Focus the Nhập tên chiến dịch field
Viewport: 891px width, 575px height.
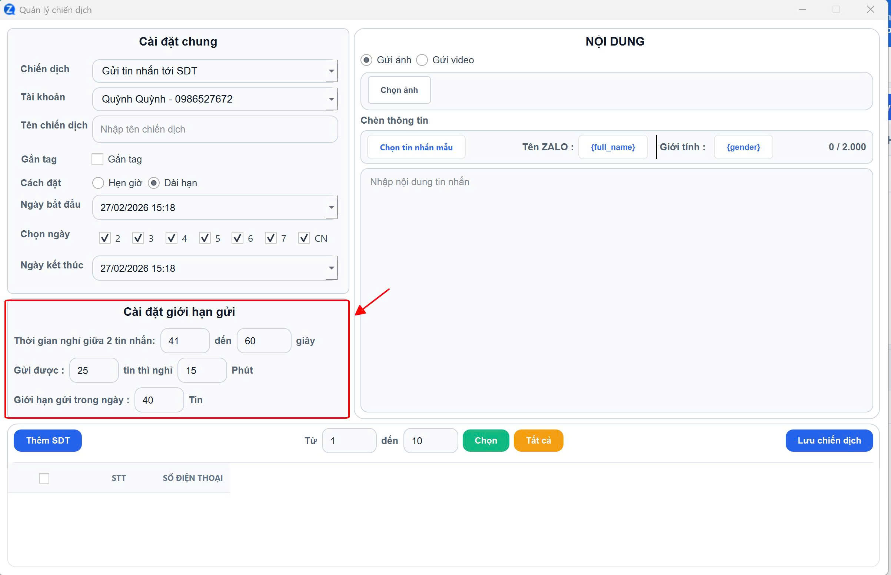[215, 129]
